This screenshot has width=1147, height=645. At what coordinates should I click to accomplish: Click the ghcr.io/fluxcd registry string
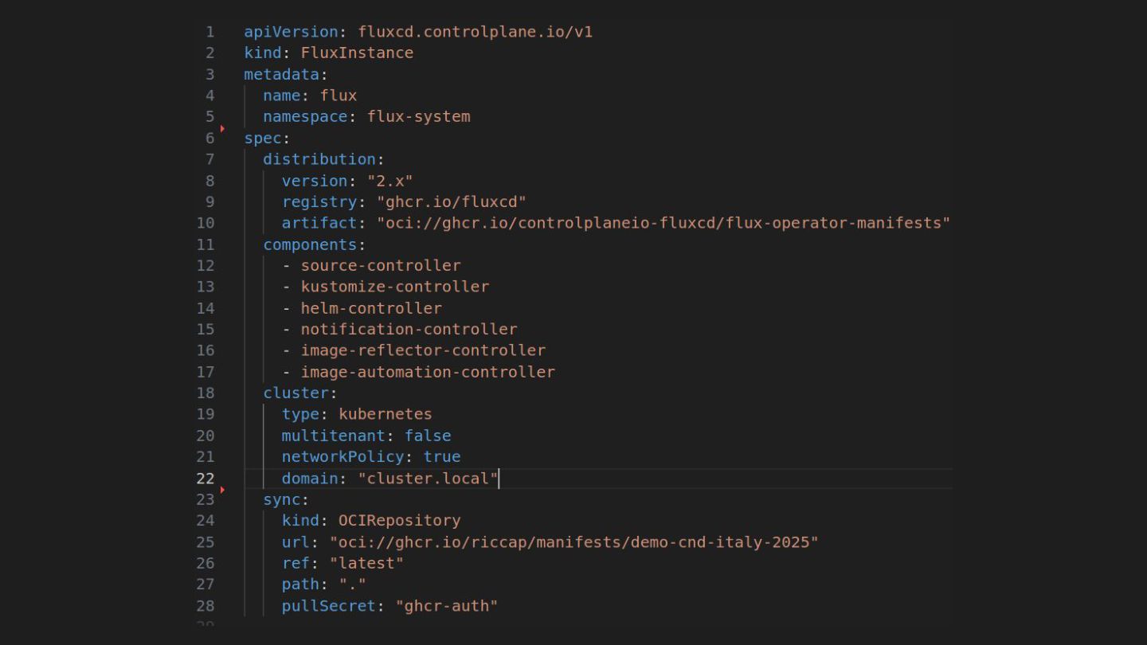[451, 201]
